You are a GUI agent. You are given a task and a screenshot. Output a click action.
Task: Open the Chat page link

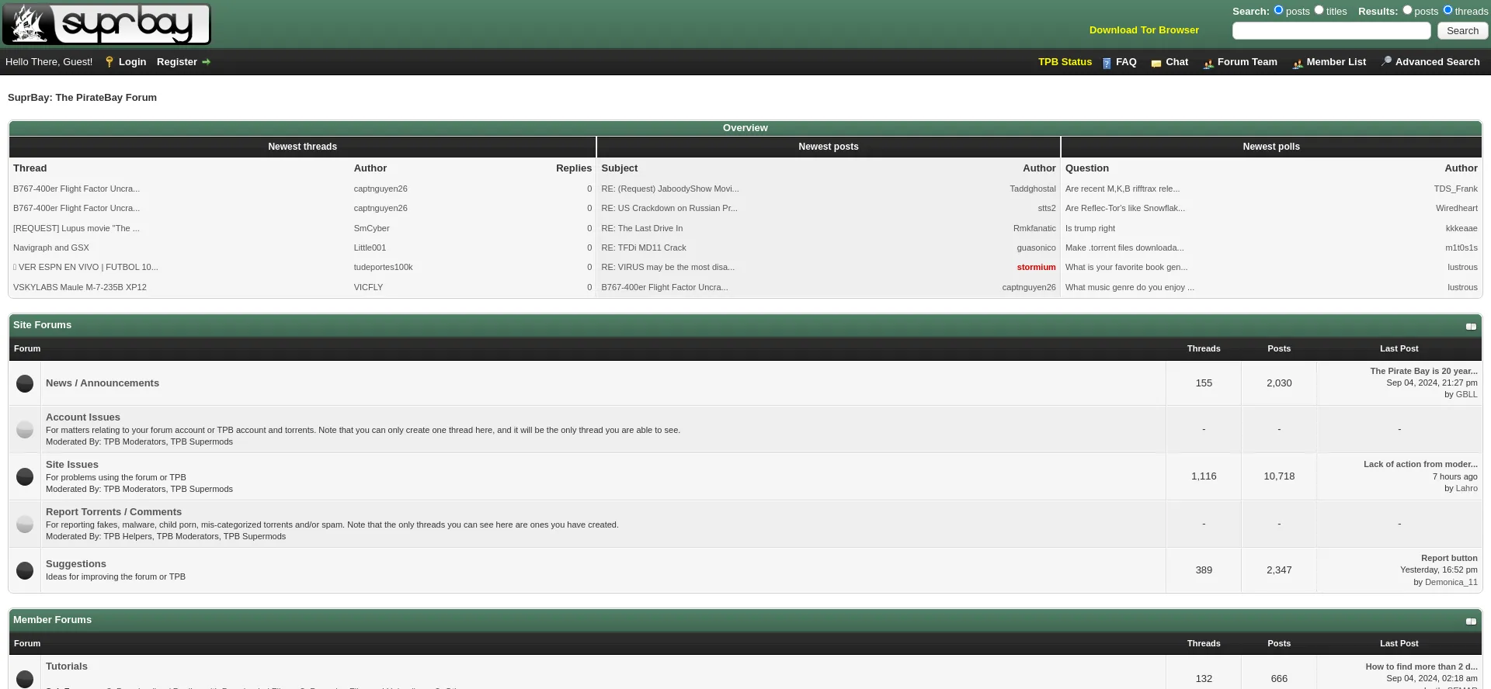(1176, 62)
